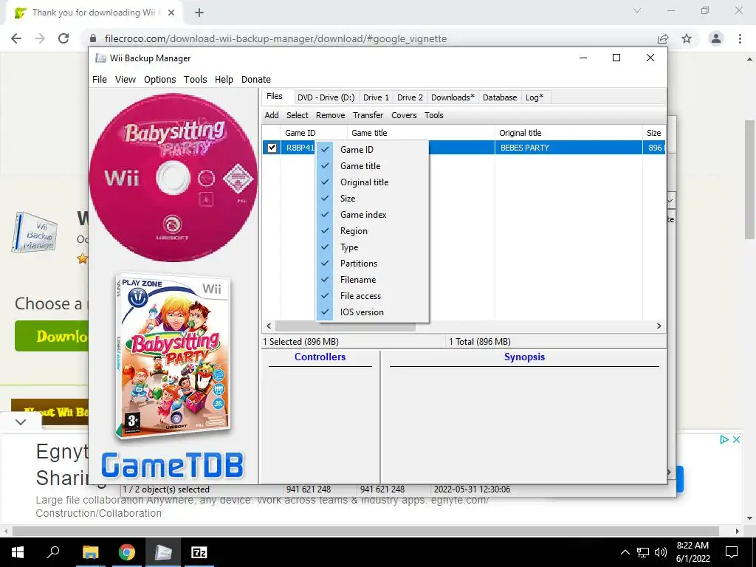
Task: Close the filecroco browser tab
Action: tap(171, 13)
